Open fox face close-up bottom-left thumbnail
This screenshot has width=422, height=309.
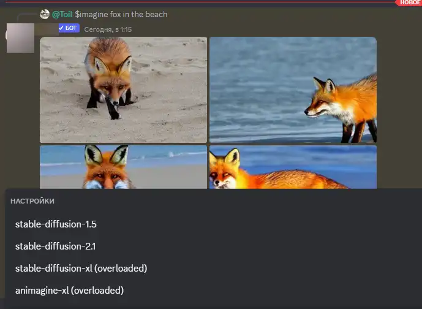pyautogui.click(x=123, y=167)
